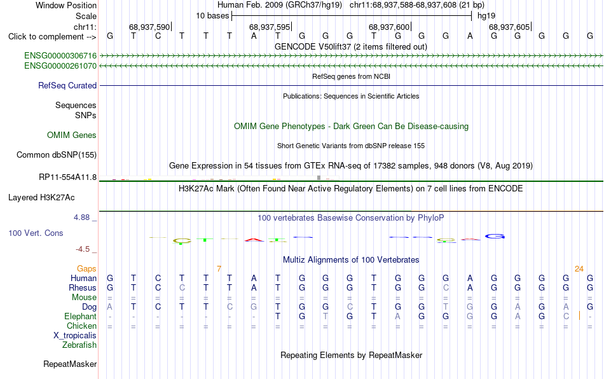Click the first base A in Dog row
604x379 pixels.
pos(110,307)
